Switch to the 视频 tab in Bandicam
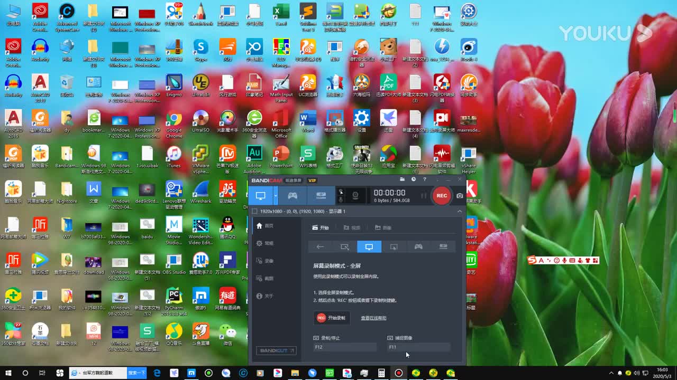This screenshot has width=677, height=380. 352,228
